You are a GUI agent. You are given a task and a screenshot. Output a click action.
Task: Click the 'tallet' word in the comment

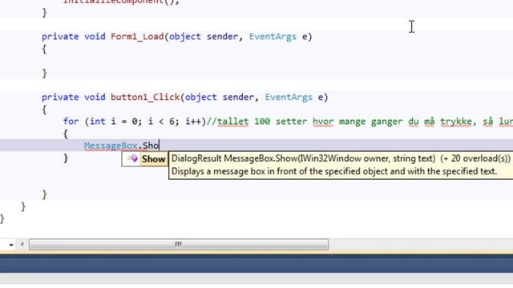pyautogui.click(x=232, y=122)
